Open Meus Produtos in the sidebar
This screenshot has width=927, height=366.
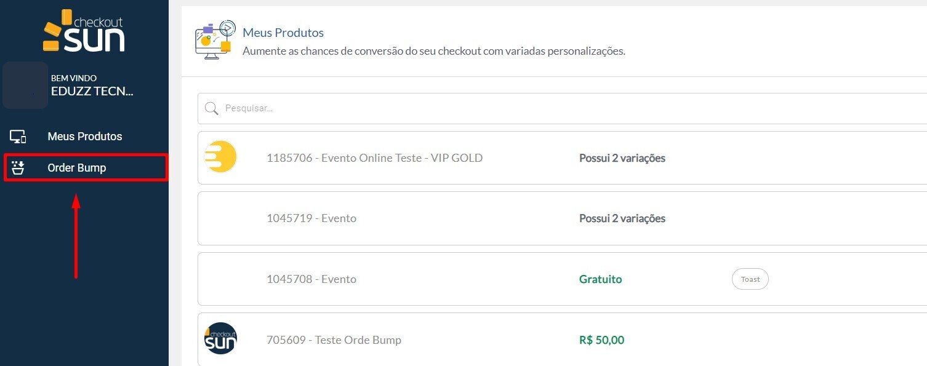tap(85, 137)
